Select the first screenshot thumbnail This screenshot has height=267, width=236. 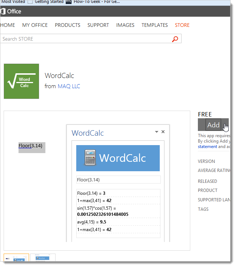(x=16, y=258)
